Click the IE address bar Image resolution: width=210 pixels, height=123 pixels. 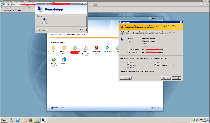click(x=23, y=4)
